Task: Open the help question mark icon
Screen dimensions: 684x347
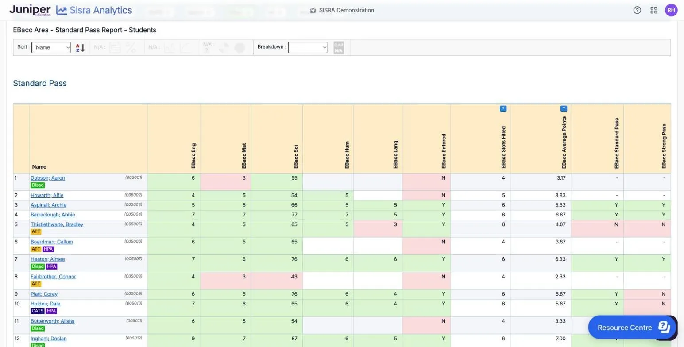Action: tap(637, 10)
